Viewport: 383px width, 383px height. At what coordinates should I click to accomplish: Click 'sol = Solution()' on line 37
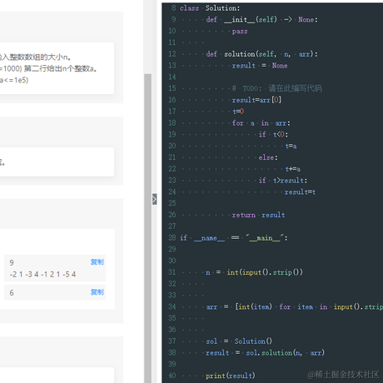click(239, 341)
